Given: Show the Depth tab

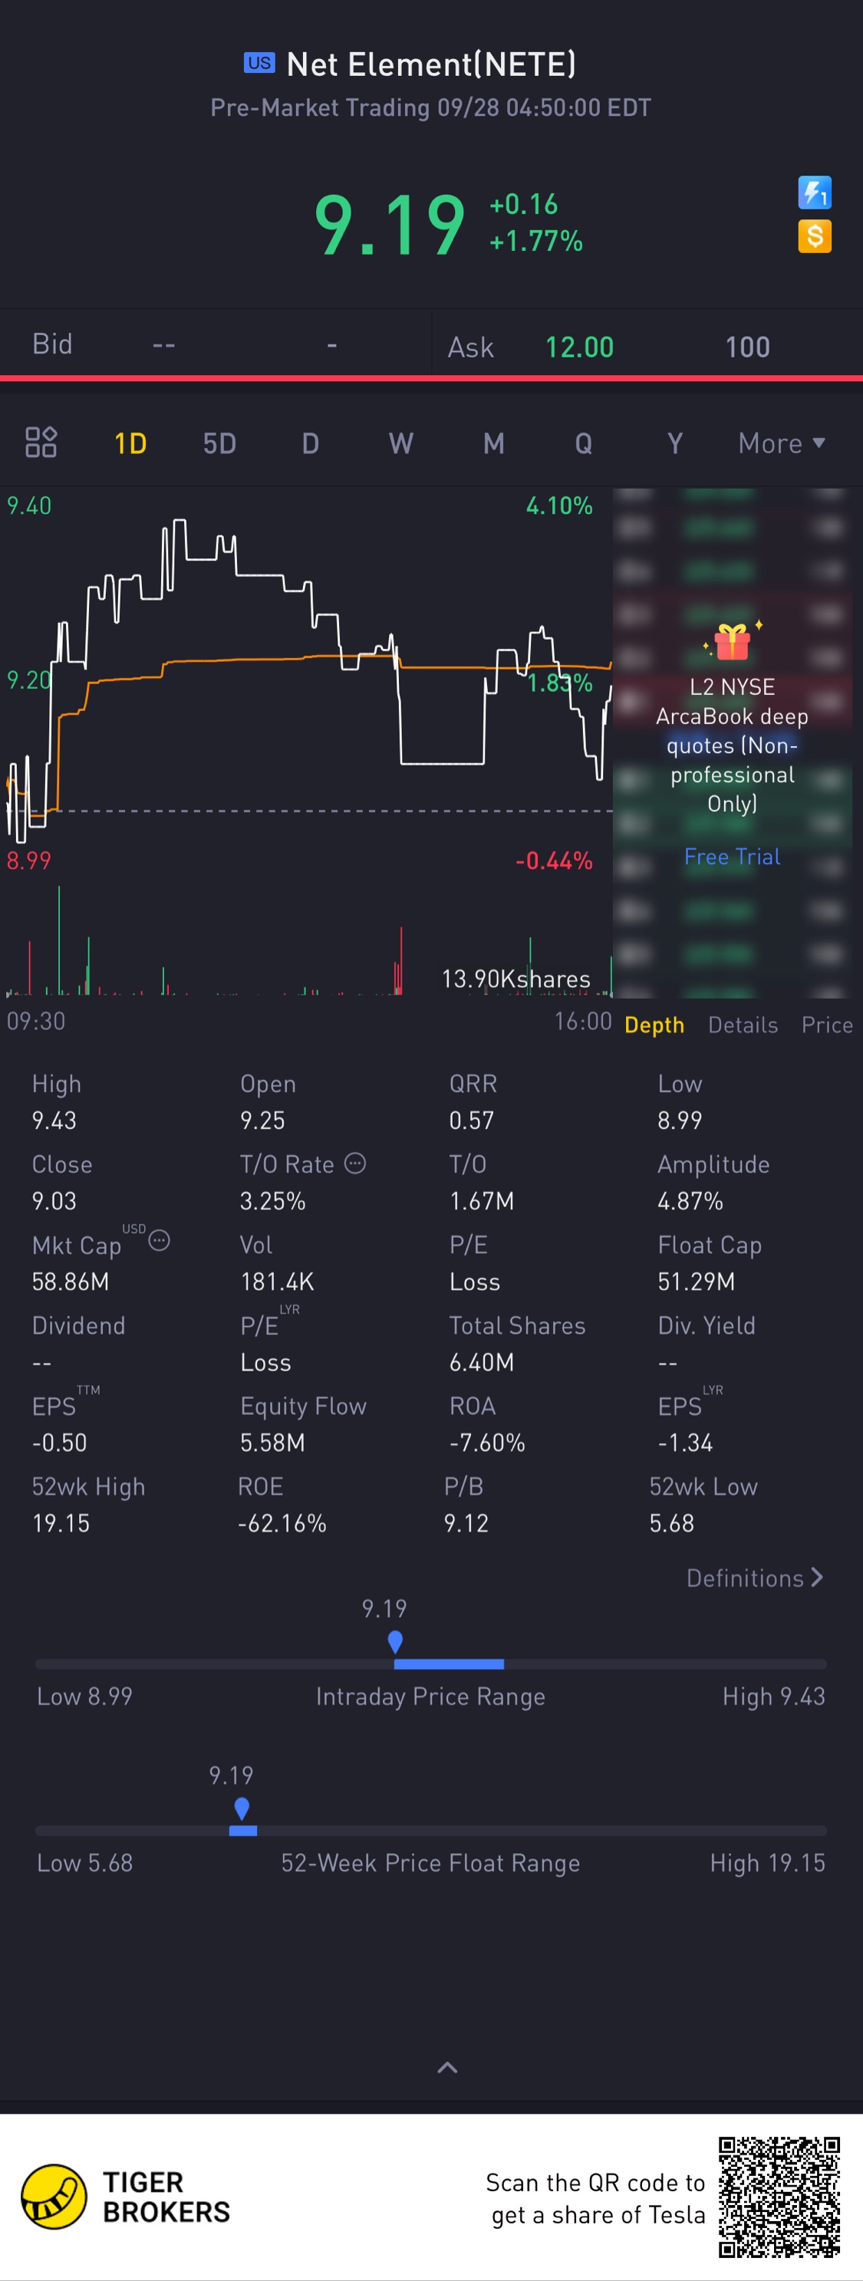Looking at the screenshot, I should [654, 1025].
